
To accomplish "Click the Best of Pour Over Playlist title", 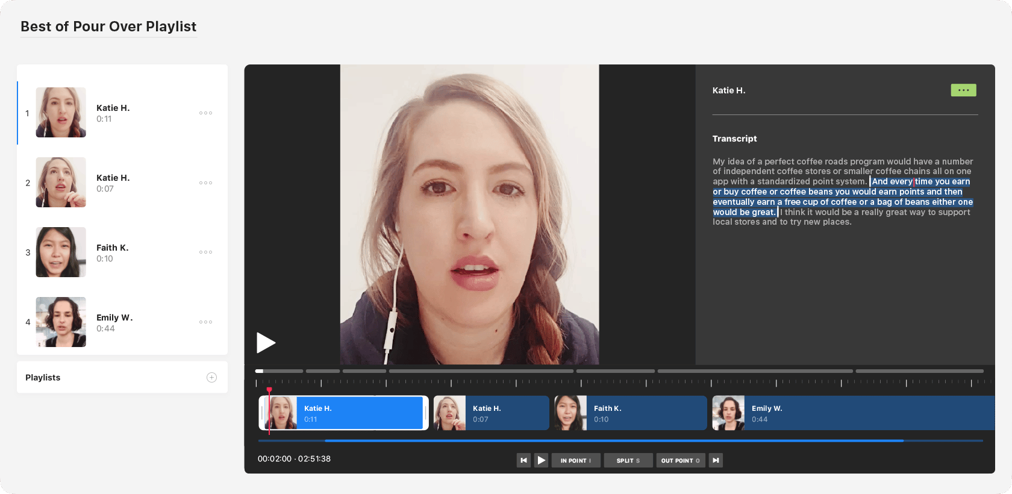I will [x=108, y=27].
